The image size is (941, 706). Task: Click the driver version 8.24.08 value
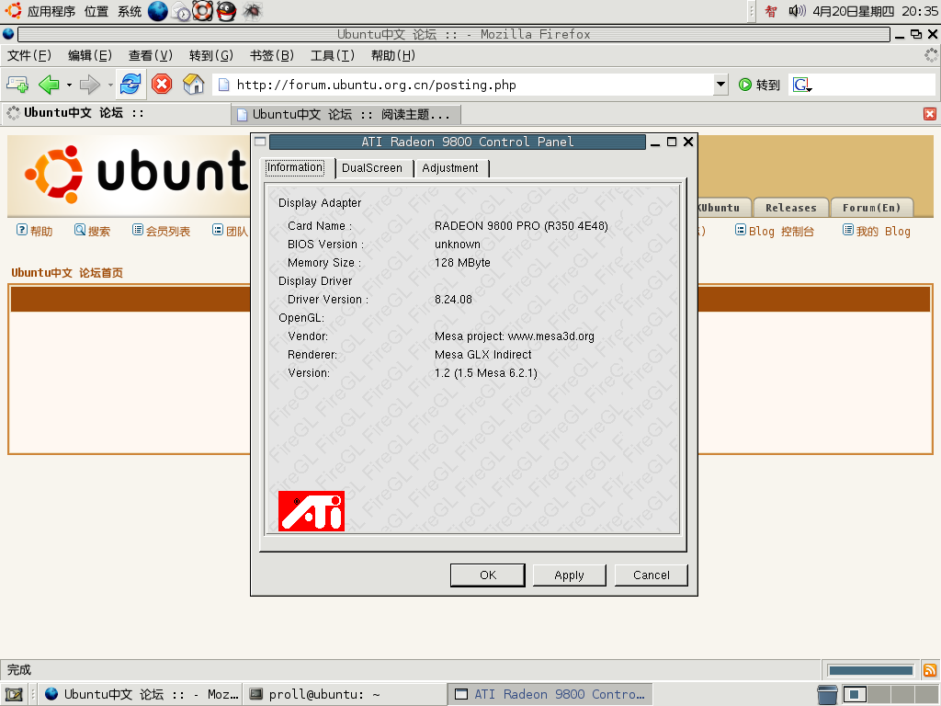tap(453, 300)
